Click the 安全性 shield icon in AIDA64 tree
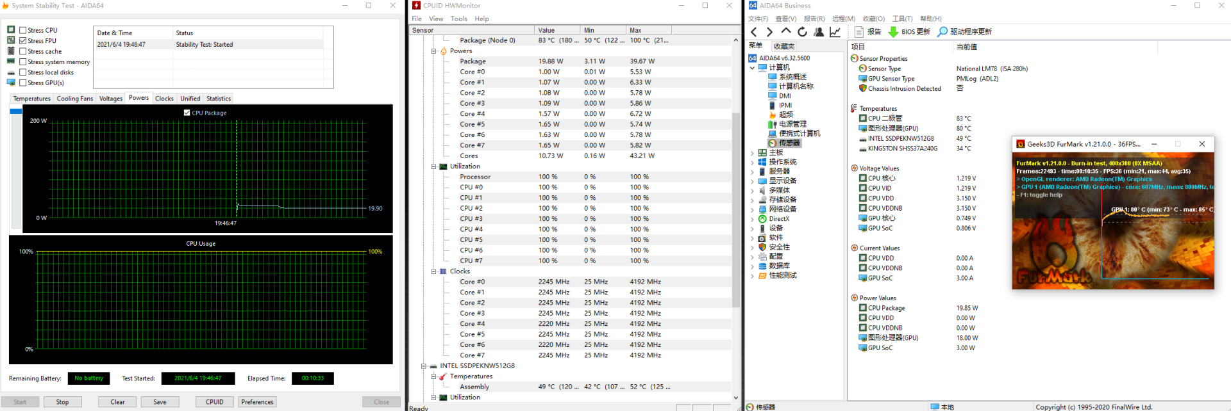1231x411 pixels. coord(762,247)
